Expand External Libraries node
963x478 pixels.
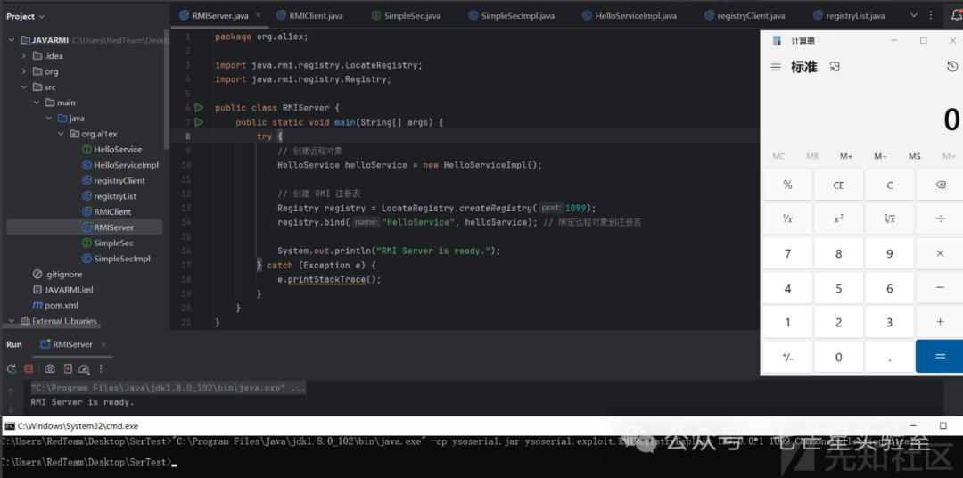click(x=11, y=321)
